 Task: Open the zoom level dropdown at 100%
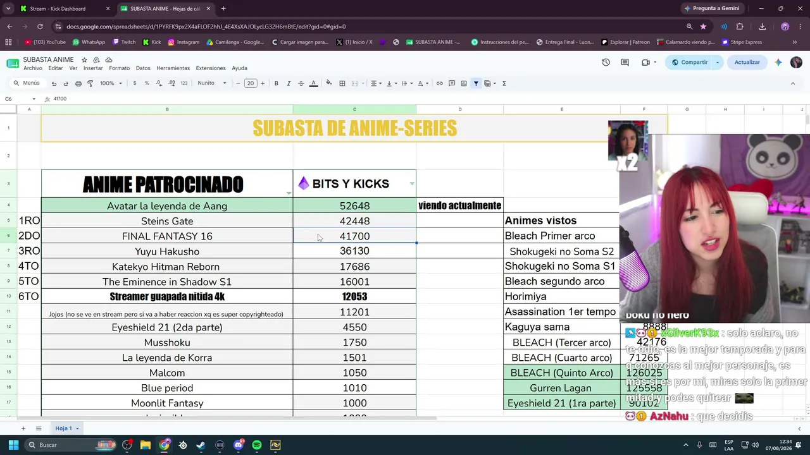coord(111,83)
